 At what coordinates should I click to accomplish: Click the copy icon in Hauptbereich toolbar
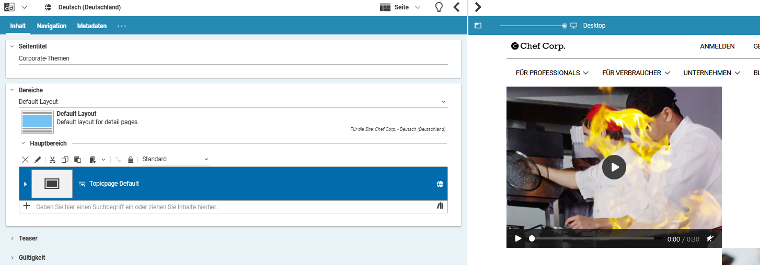coord(65,160)
